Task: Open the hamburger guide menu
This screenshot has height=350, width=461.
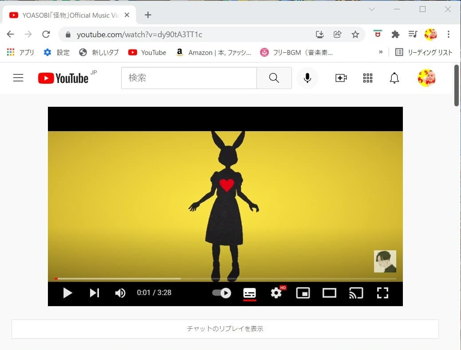Action: pyautogui.click(x=18, y=78)
